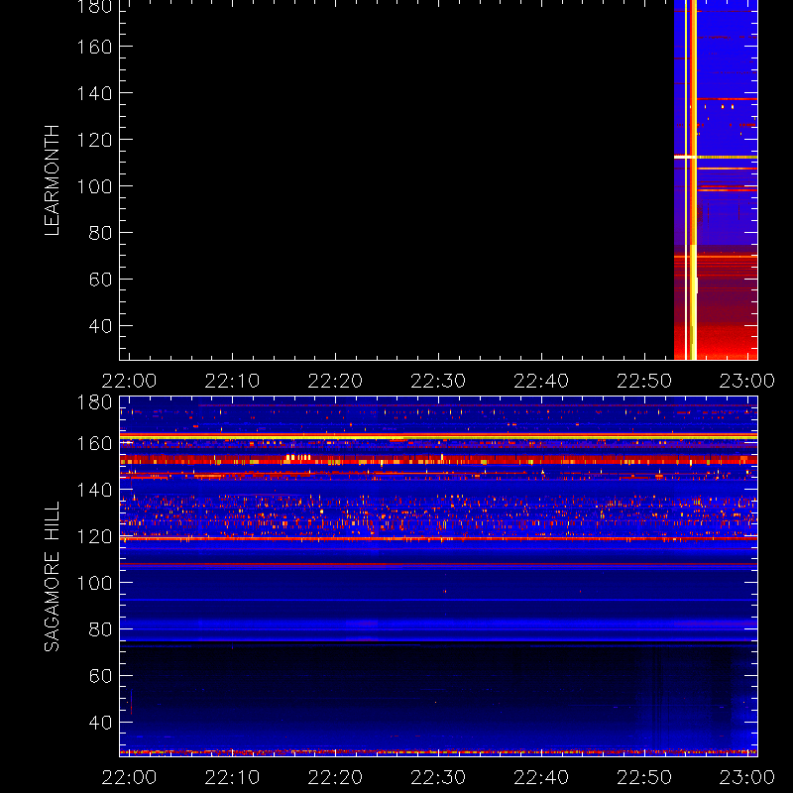Click the blacked-out no-data region of the Learmonth plot
This screenshot has width=793, height=793.
[396, 180]
